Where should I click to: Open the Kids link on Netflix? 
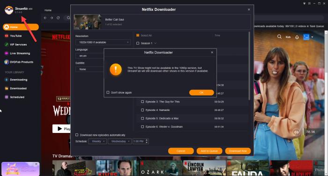(288, 37)
